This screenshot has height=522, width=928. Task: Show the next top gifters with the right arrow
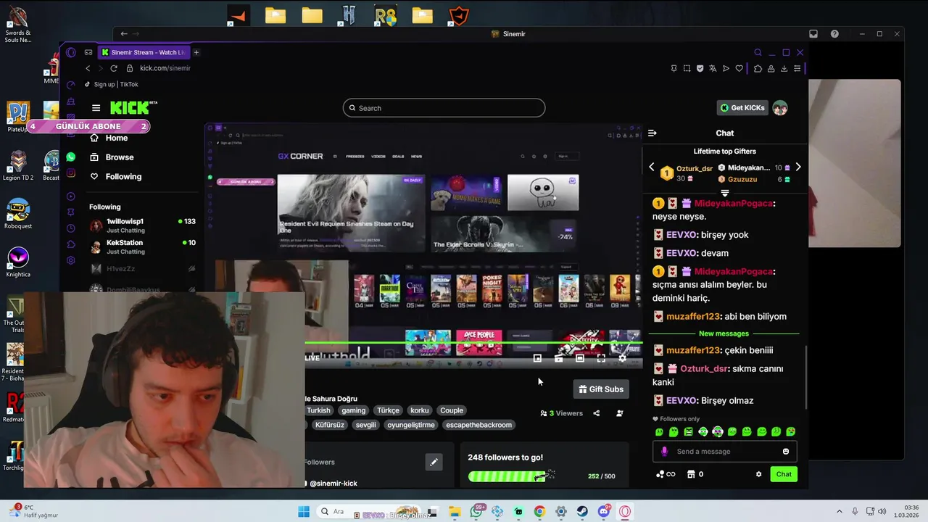pyautogui.click(x=798, y=167)
